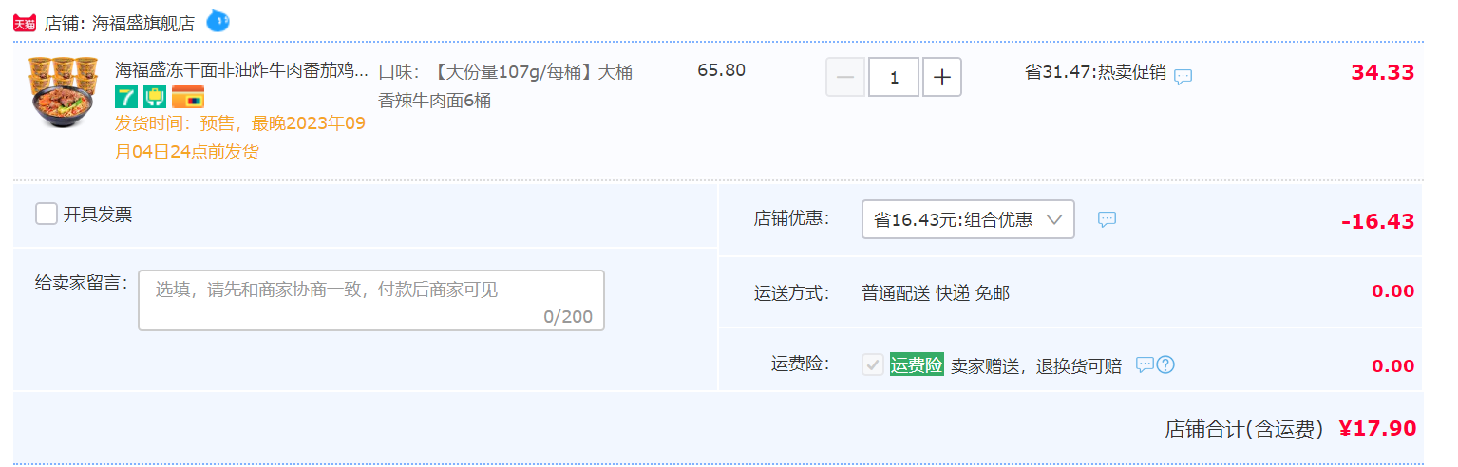Image resolution: width=1458 pixels, height=467 pixels.
Task: Increase quantity with the plus button
Action: tap(942, 77)
